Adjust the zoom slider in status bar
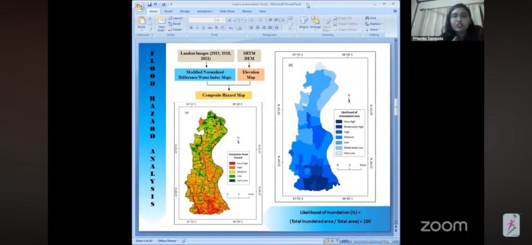 (367, 241)
